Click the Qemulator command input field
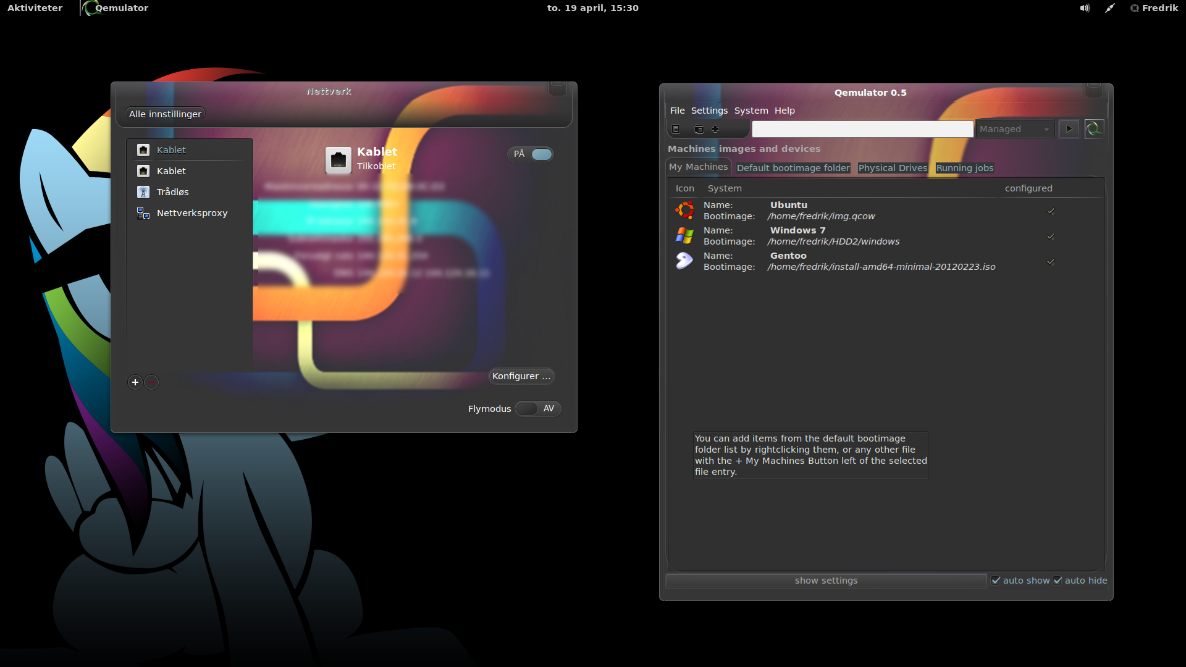 coord(862,129)
